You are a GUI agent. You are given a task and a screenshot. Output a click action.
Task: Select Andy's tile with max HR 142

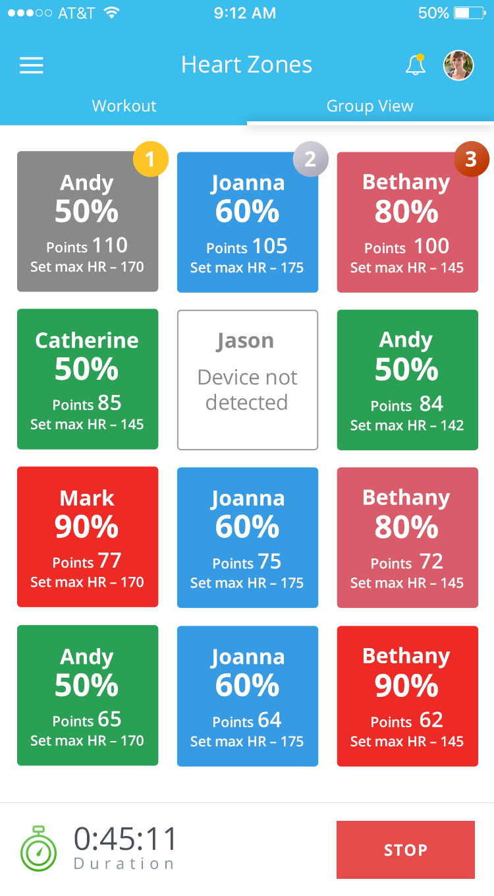click(x=408, y=380)
